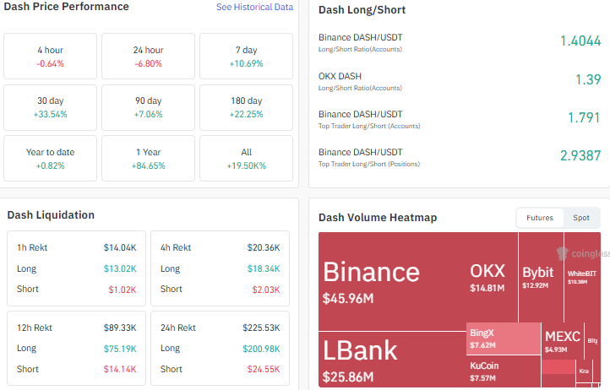Select the 24 hour performance card
The image size is (610, 390).
148,56
